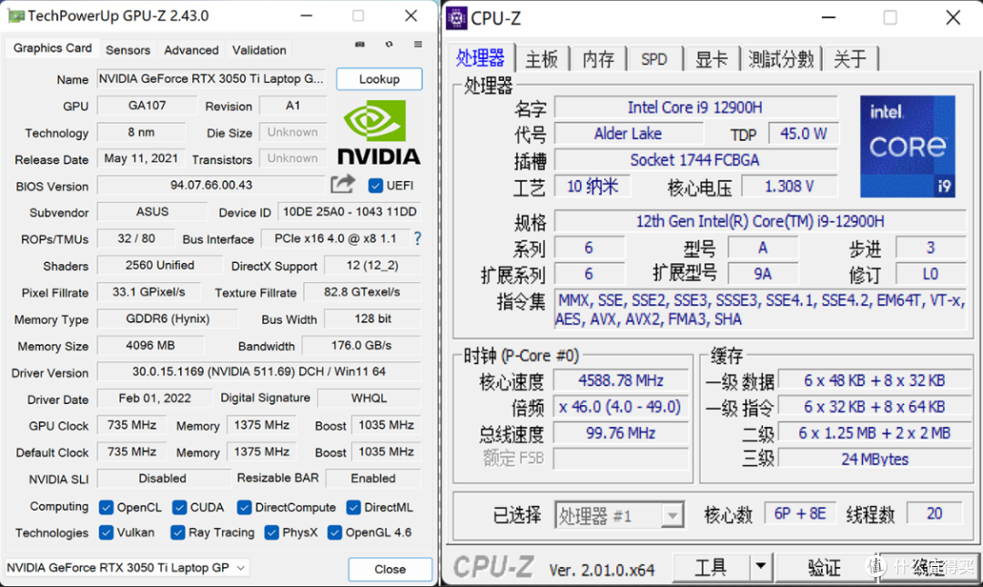983x587 pixels.
Task: Click the 4588.78 MHz core speed value
Action: (621, 380)
